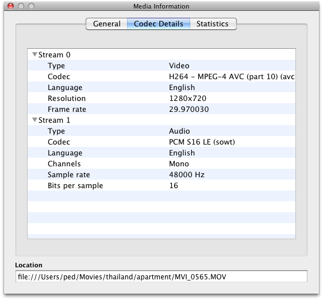Screen dimensions: 323x300
Task: Open the Statistics tab
Action: pyautogui.click(x=213, y=24)
